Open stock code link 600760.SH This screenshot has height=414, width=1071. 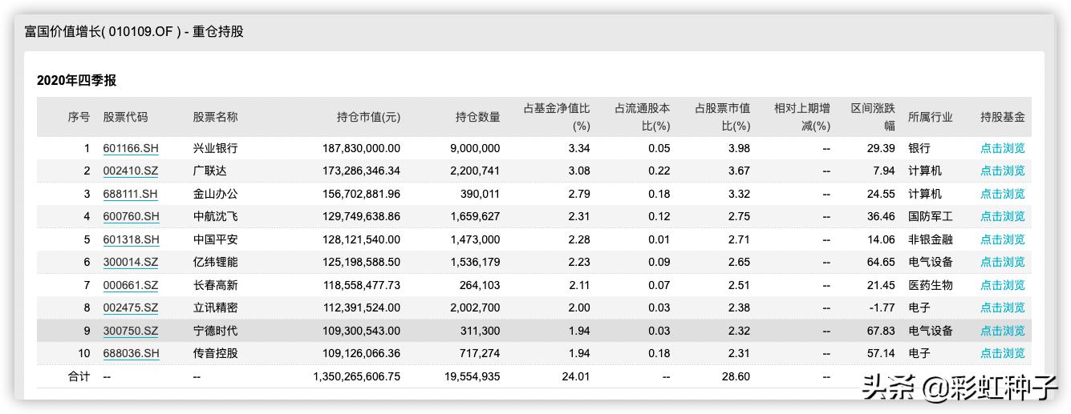pos(131,216)
